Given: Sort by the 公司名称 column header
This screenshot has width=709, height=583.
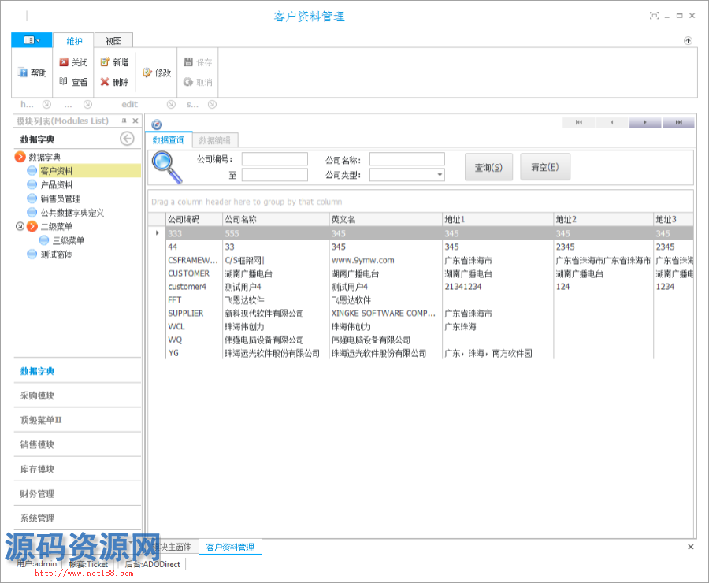Looking at the screenshot, I should [x=276, y=219].
